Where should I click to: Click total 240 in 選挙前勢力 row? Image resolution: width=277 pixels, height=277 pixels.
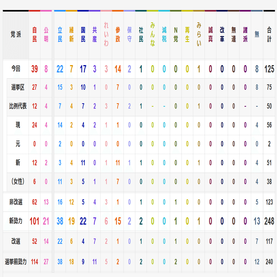click(x=269, y=262)
